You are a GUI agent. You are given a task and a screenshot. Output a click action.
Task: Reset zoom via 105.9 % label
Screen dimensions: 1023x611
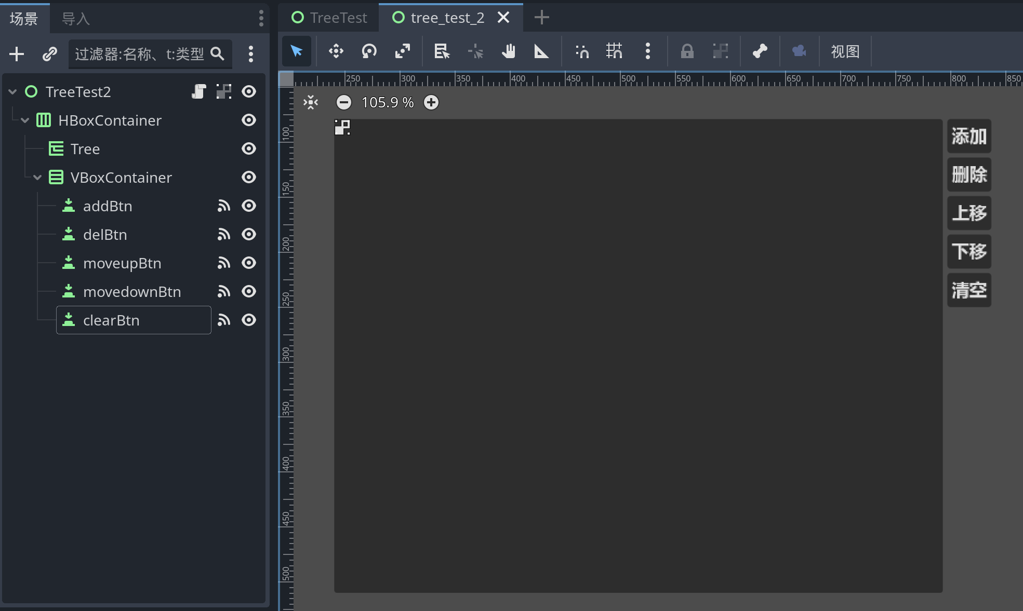coord(388,102)
